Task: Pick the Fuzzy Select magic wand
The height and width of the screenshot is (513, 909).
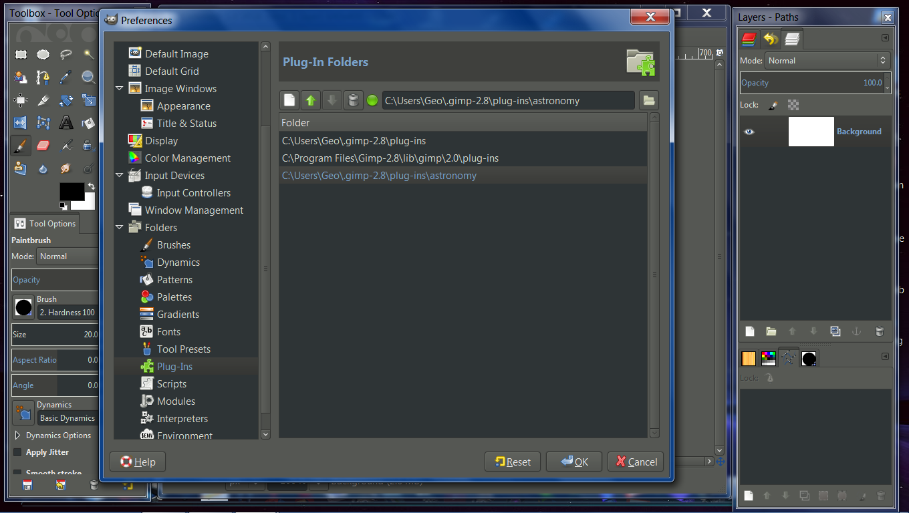Action: 88,55
